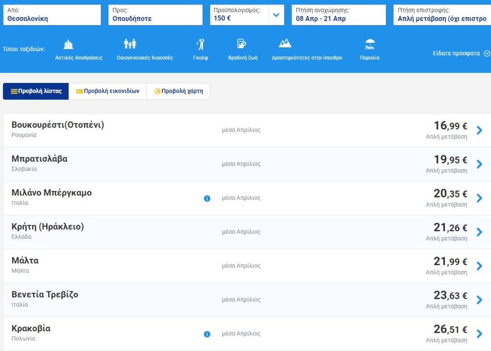Click the Πτήση αναχώρησης date field
The image size is (491, 351).
pos(339,15)
